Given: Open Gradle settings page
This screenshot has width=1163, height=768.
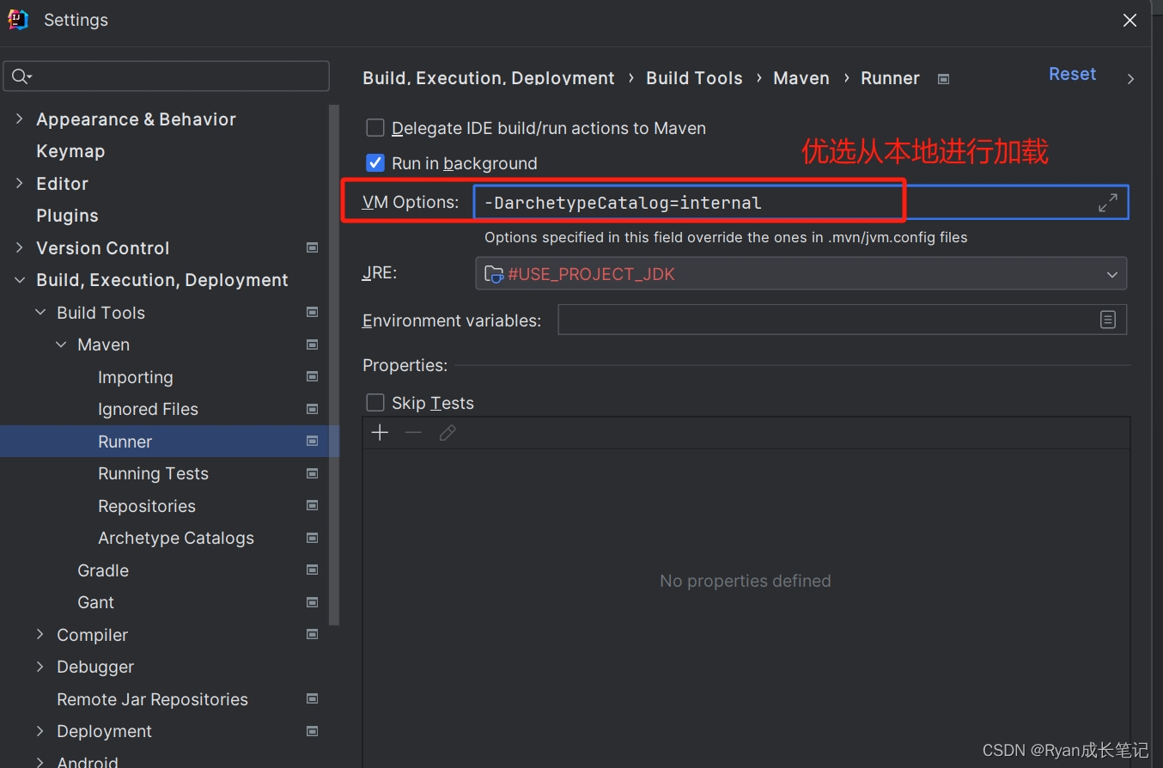Looking at the screenshot, I should pyautogui.click(x=103, y=570).
